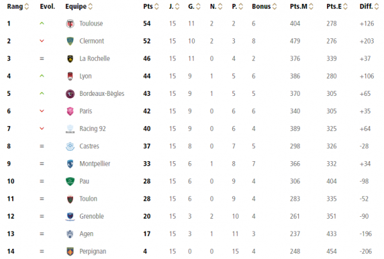Screen dimensions: 384x259
Task: Sort the table by Rang column
Action: [x=16, y=6]
